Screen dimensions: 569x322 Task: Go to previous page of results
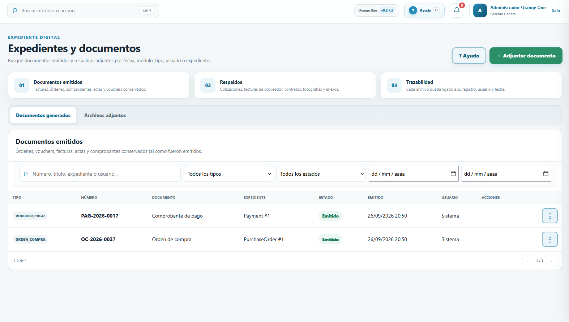click(527, 261)
